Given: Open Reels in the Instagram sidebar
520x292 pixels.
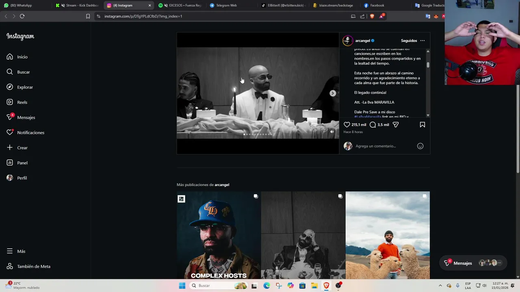Looking at the screenshot, I should click(x=17, y=102).
